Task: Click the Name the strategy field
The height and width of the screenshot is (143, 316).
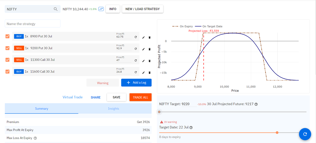Action: coord(33,24)
